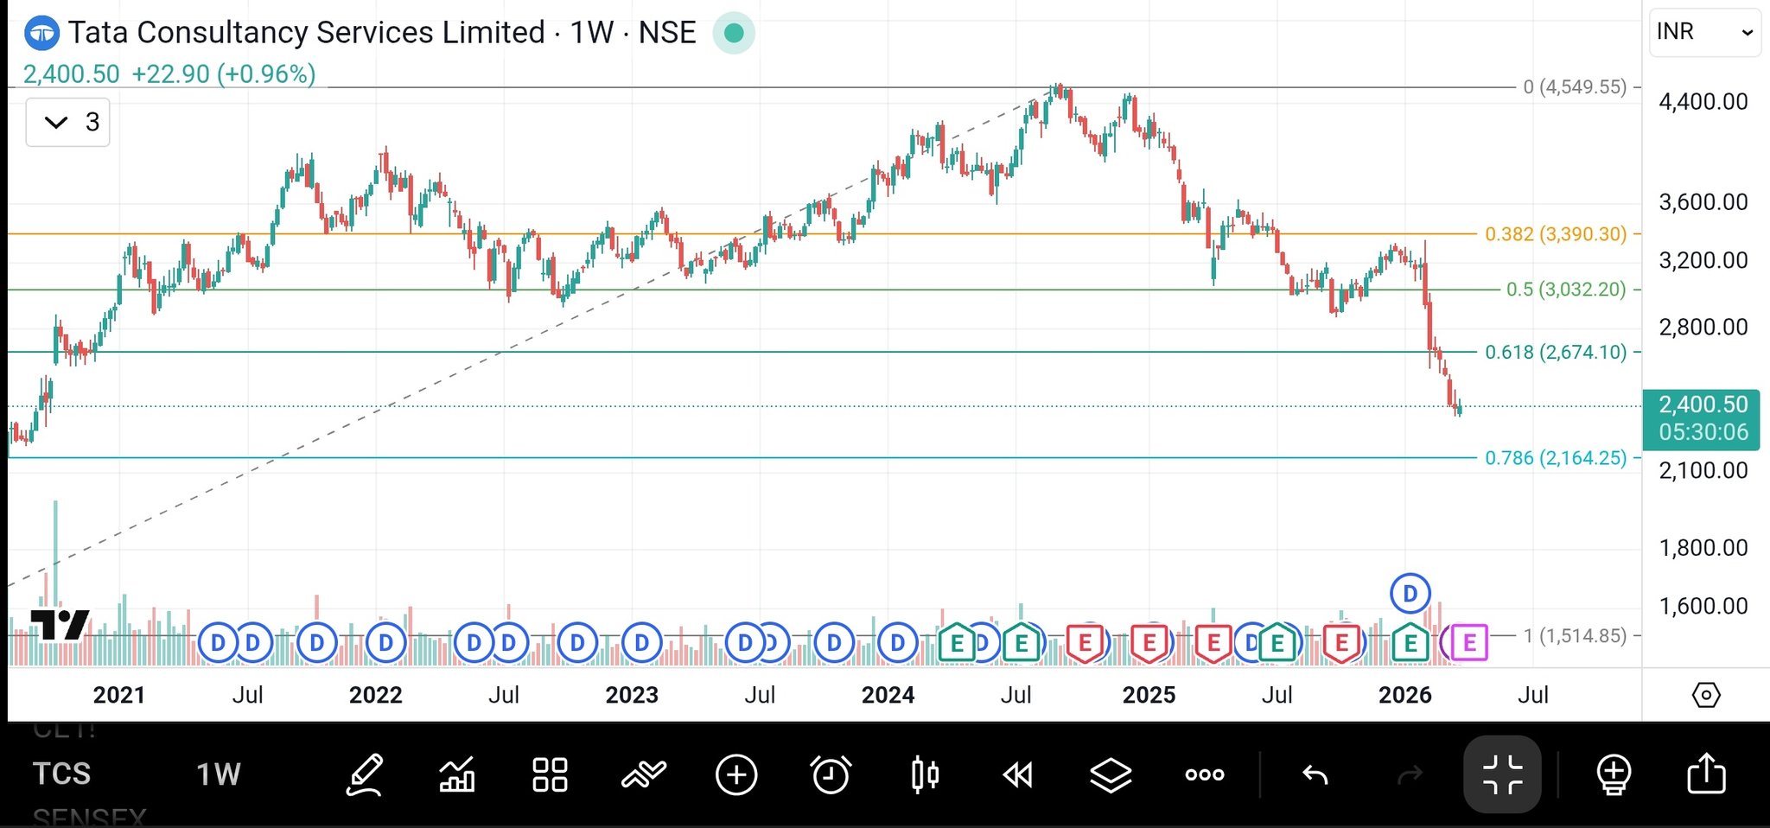Tap the Tata logo beside the chart title
This screenshot has height=828, width=1770.
click(x=41, y=34)
